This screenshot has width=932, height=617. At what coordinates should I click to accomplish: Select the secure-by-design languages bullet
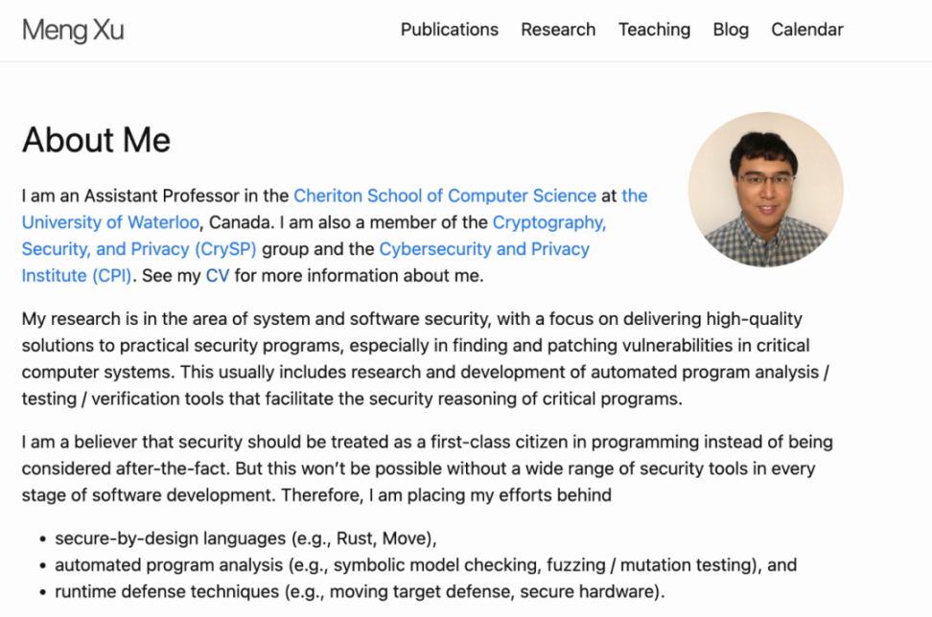[245, 537]
